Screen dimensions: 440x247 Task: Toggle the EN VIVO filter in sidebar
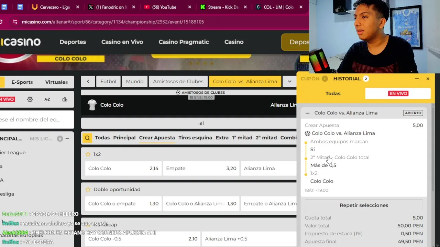pyautogui.click(x=7, y=99)
